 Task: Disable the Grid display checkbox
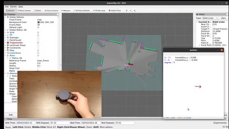click(x=38, y=33)
